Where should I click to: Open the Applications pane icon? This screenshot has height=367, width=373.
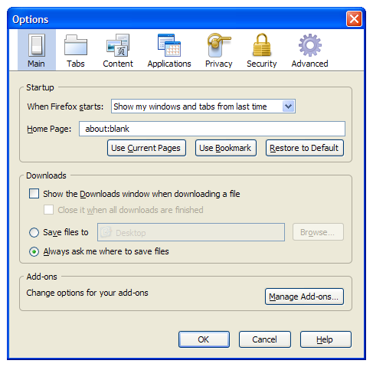[x=169, y=50]
